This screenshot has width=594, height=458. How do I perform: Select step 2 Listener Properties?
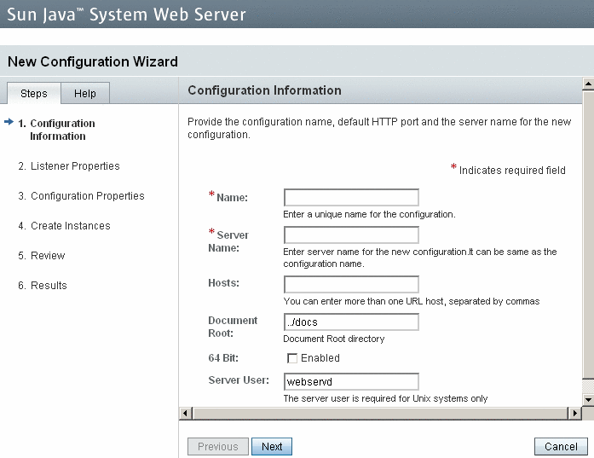[x=69, y=166]
